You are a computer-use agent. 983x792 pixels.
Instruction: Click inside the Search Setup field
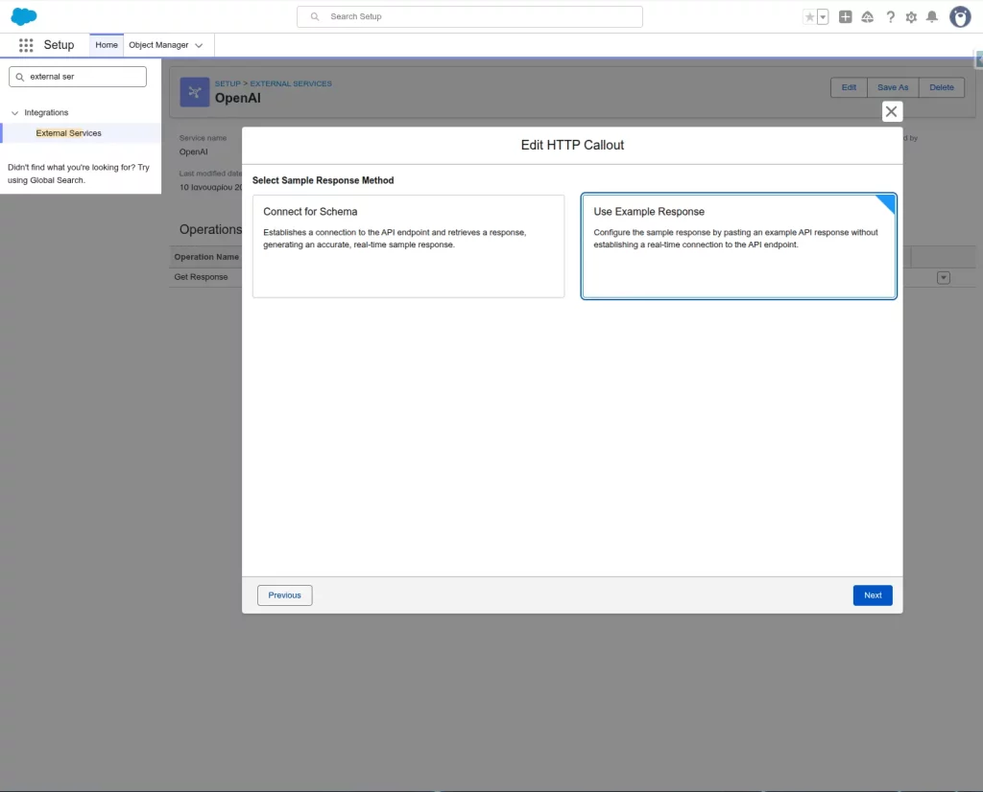[469, 16]
